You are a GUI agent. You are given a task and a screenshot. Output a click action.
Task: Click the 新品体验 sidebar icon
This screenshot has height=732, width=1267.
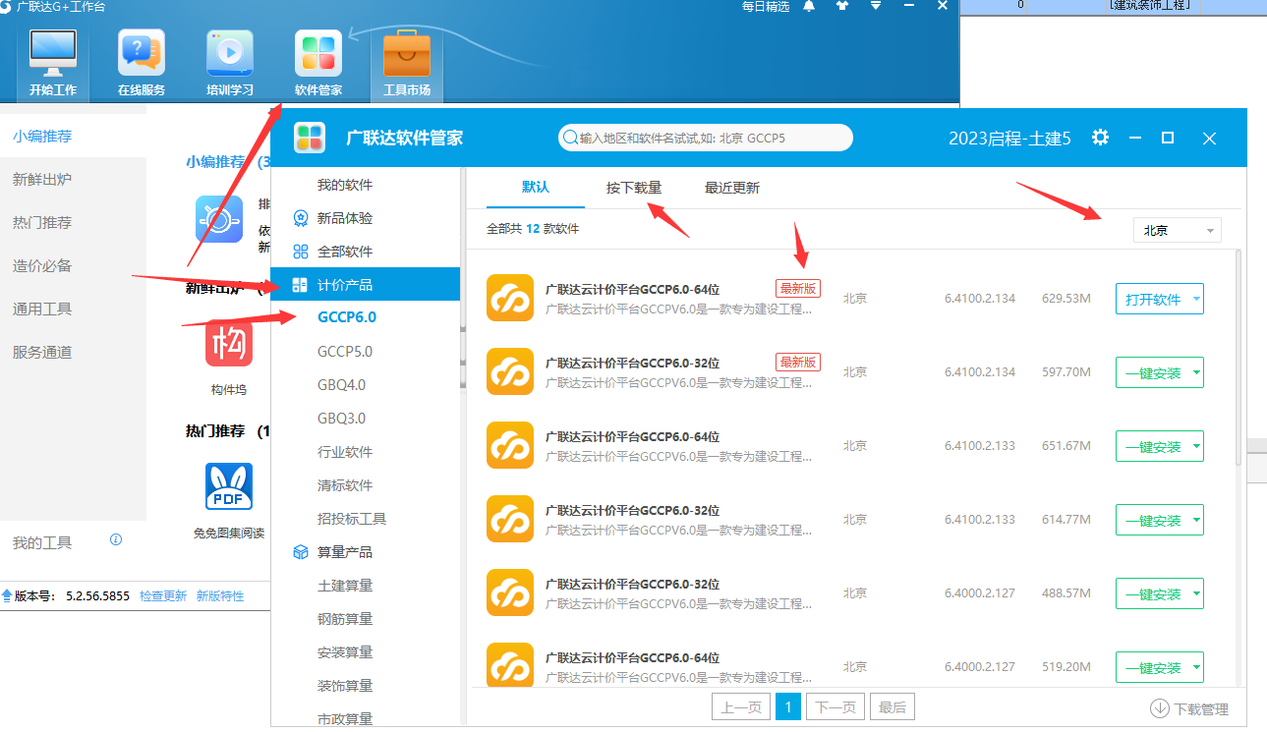coord(301,218)
